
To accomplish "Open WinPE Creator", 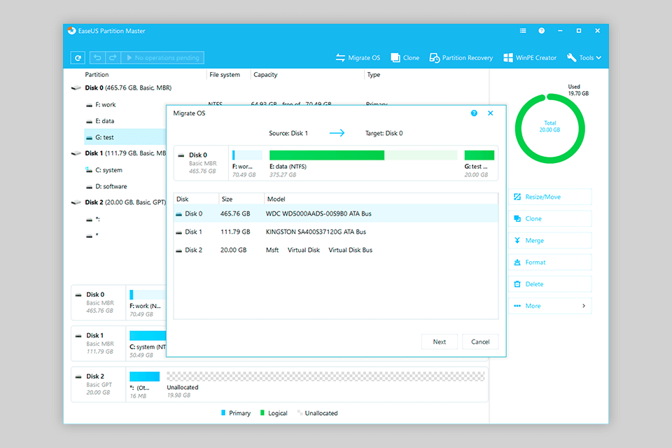I will [x=530, y=58].
